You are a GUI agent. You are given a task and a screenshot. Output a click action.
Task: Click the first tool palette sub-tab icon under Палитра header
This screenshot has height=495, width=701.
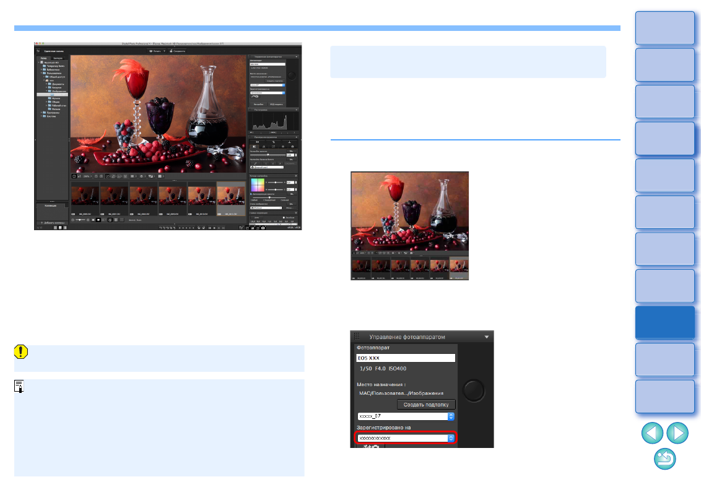(x=255, y=146)
